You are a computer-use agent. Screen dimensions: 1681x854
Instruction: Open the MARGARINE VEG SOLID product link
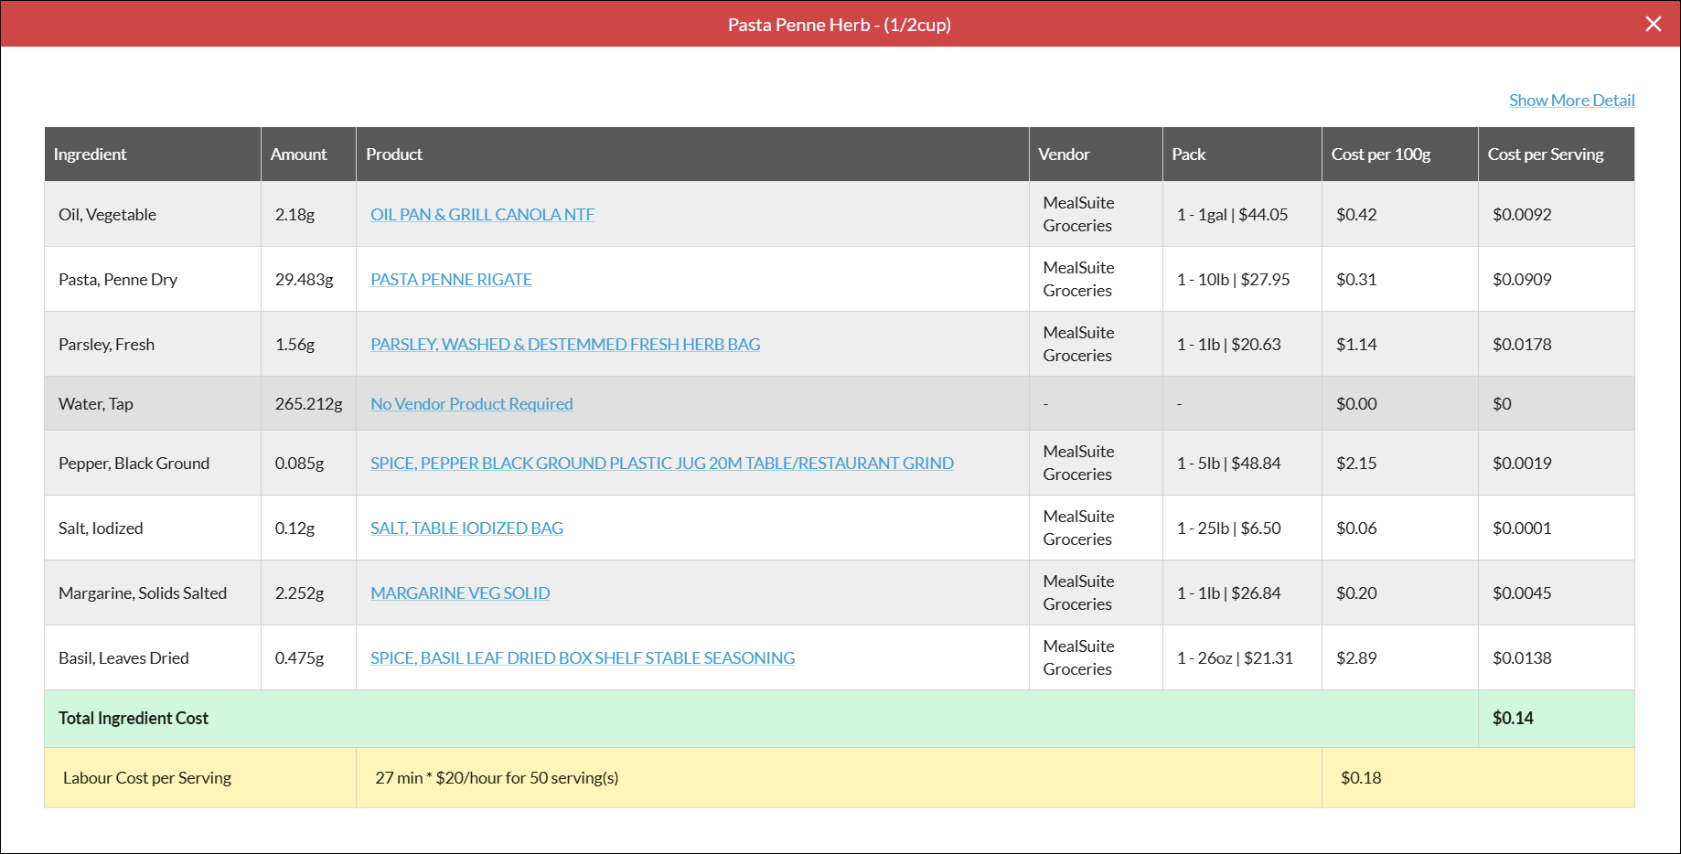[460, 592]
